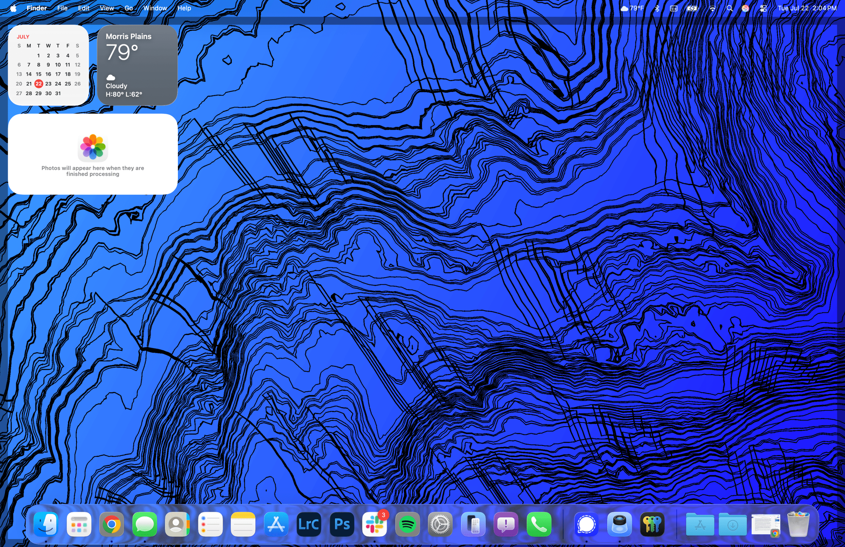
Task: Launch Signal messenger from the dock
Action: pos(586,524)
